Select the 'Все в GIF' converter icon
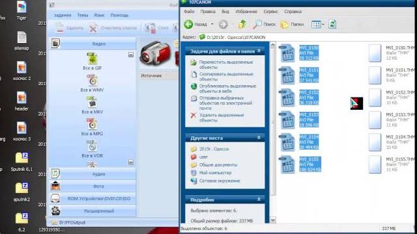Image resolution: width=417 pixels, height=234 pixels. click(x=93, y=58)
